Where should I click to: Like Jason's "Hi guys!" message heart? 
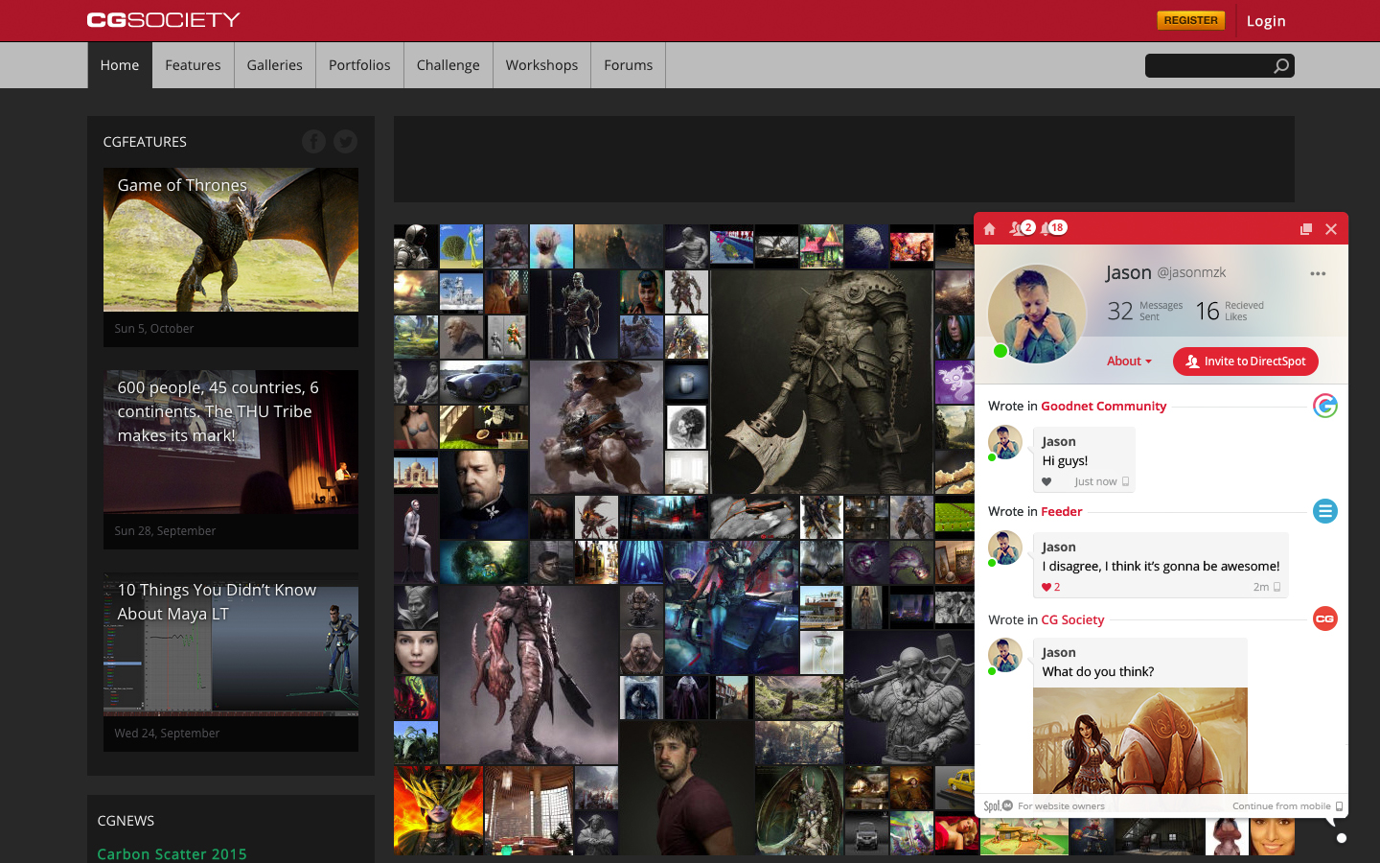coord(1046,482)
